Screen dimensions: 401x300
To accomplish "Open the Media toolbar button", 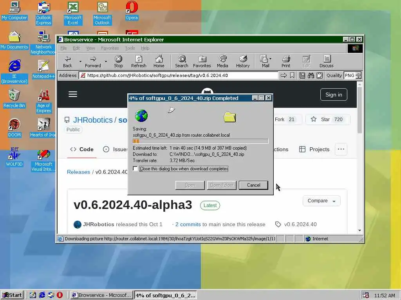I will [222, 62].
